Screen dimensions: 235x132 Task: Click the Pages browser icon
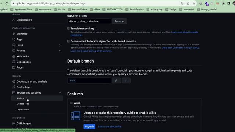click(x=14, y=67)
